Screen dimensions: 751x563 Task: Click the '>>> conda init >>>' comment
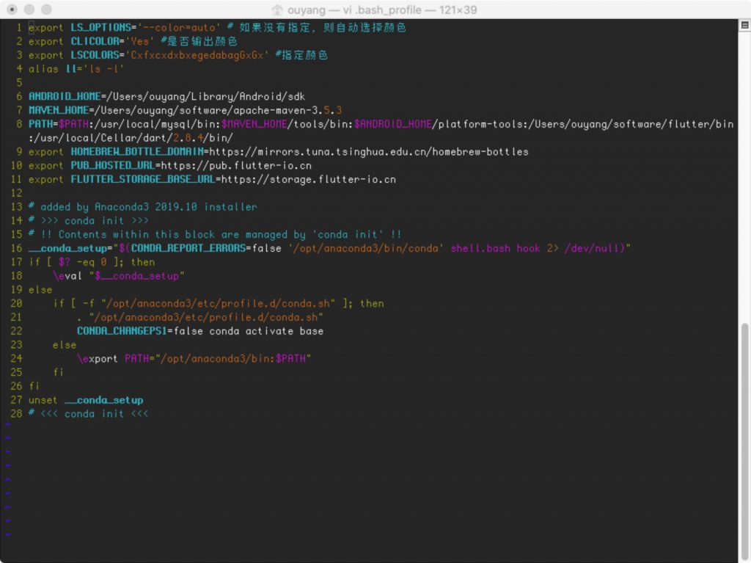click(89, 221)
